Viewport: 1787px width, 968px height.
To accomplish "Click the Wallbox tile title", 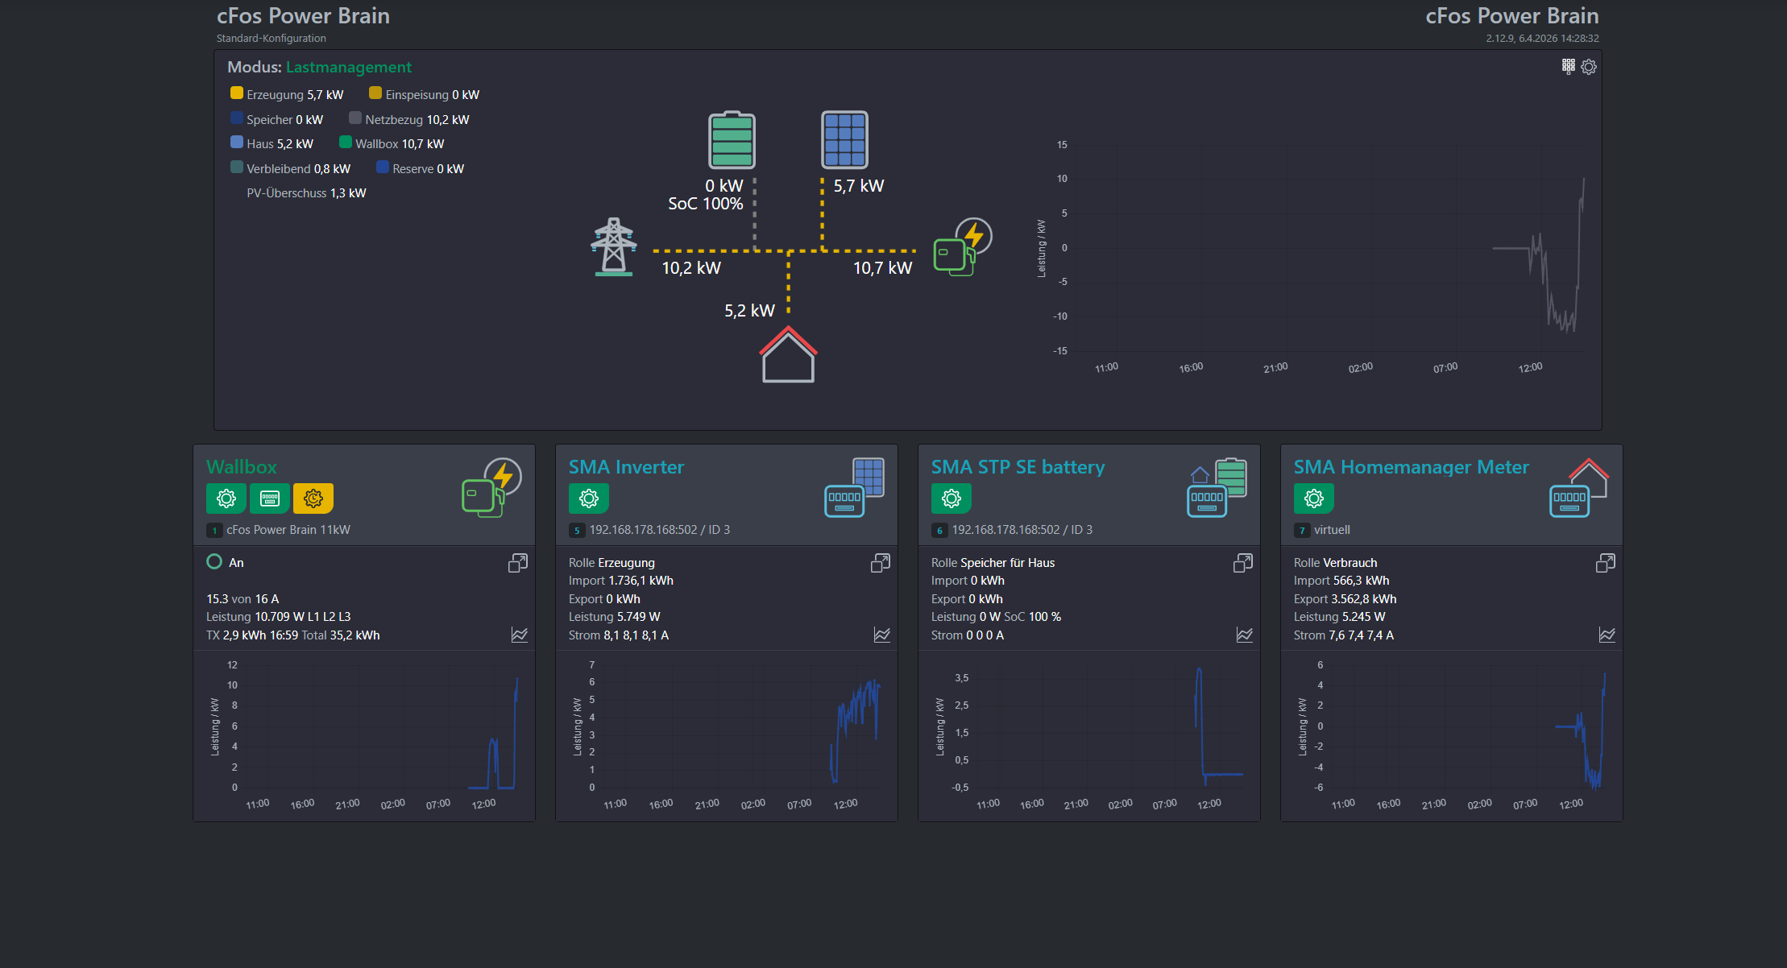I will tap(242, 467).
